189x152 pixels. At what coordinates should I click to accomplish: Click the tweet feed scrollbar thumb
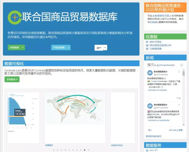(x=183, y=73)
